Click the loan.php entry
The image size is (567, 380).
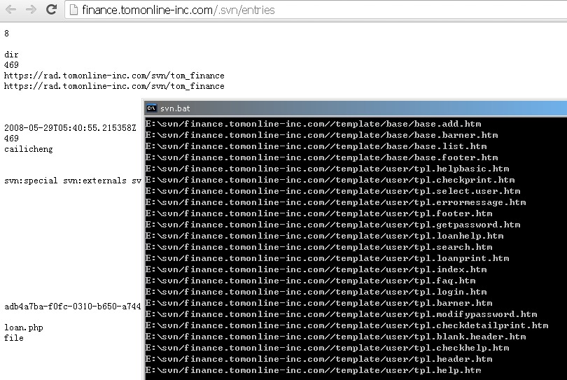coord(24,328)
